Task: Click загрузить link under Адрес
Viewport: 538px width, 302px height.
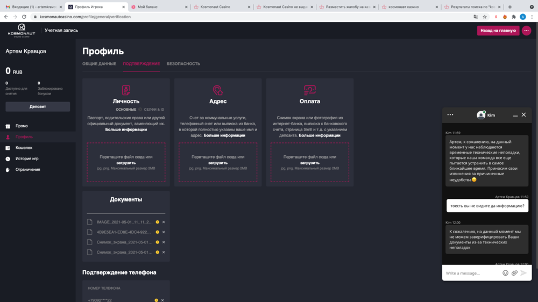Action: pyautogui.click(x=217, y=163)
